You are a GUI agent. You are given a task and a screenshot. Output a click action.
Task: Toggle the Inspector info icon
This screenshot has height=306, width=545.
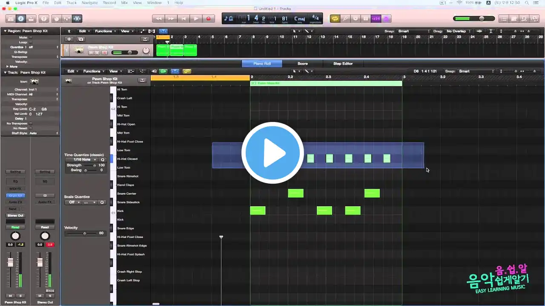[20, 19]
